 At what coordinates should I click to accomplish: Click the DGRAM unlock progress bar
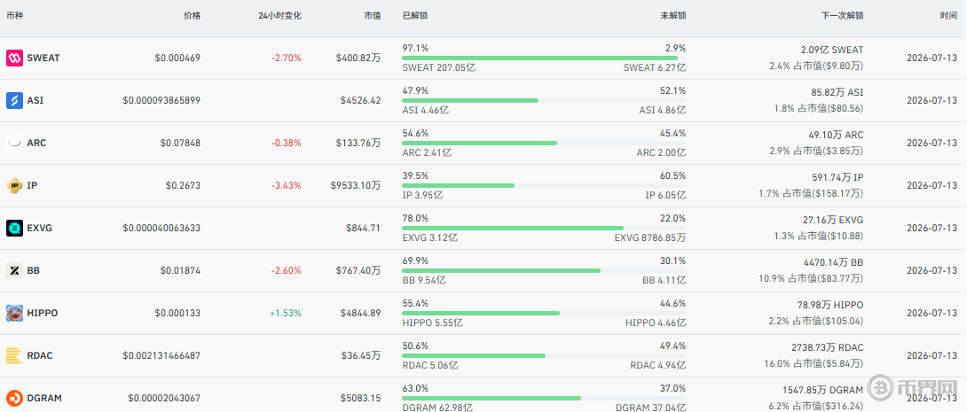[544, 398]
